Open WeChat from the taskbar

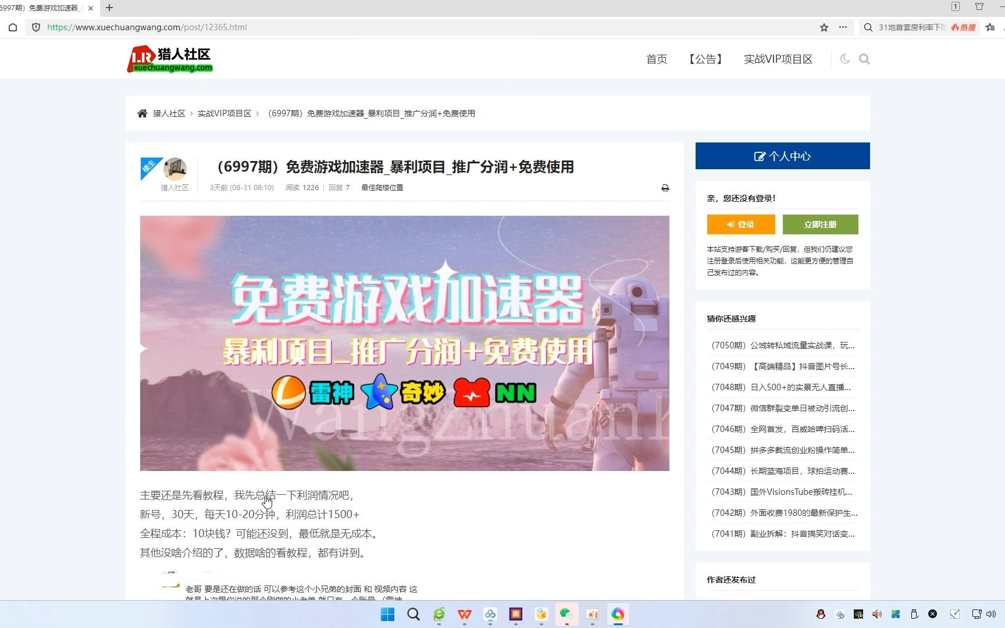point(566,614)
